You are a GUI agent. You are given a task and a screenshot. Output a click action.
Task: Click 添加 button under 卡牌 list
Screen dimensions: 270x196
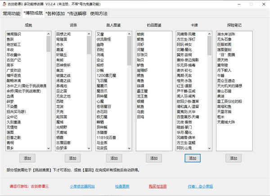pos(193,158)
